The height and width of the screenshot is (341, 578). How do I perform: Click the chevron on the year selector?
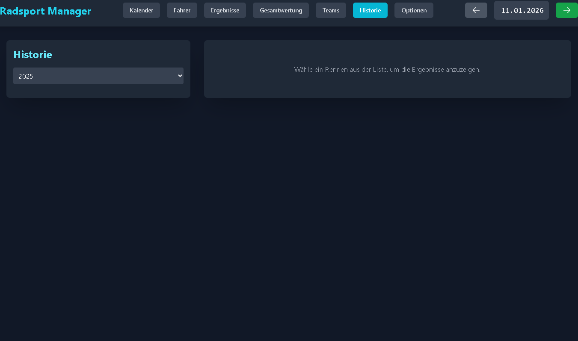(x=180, y=76)
